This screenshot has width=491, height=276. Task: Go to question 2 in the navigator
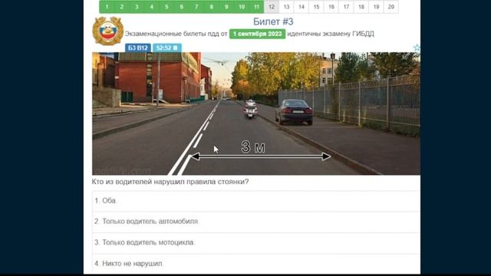[122, 7]
